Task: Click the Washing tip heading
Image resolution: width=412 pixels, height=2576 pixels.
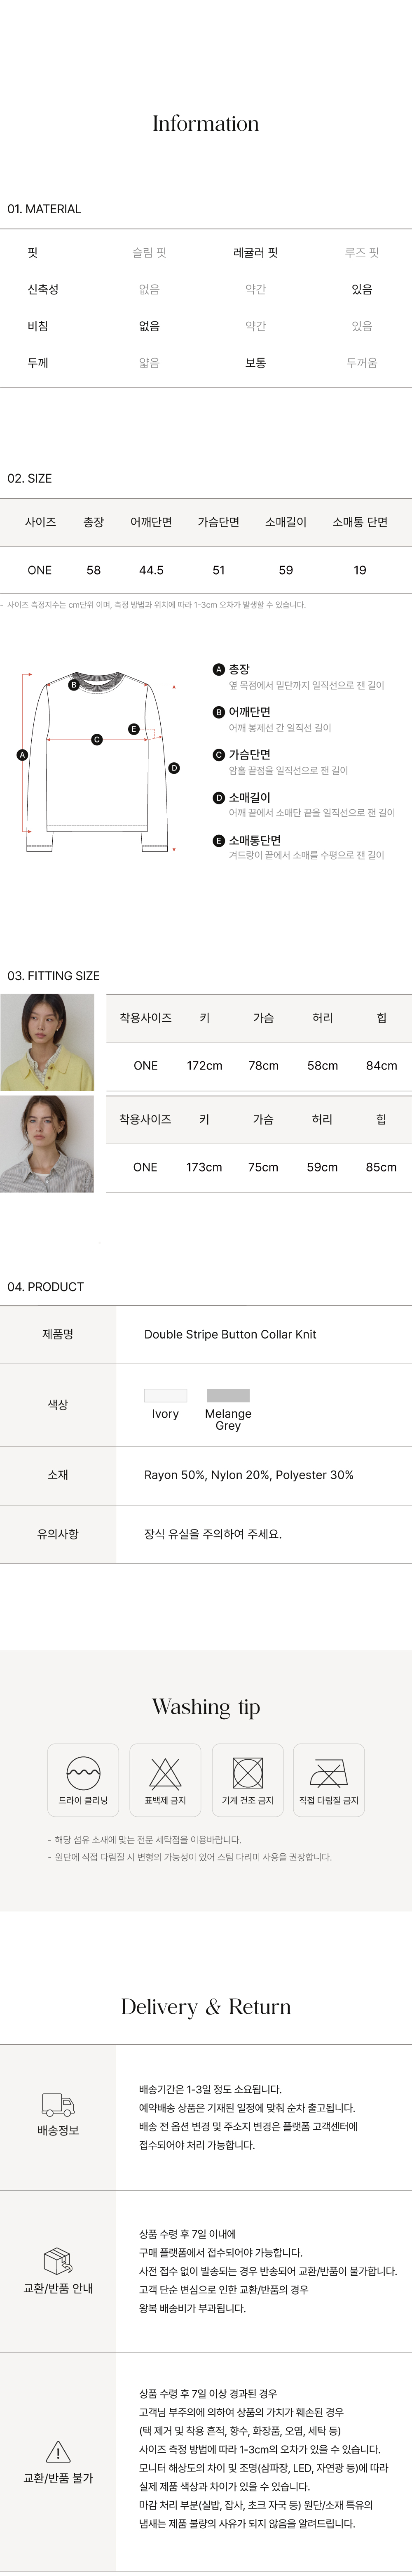Action: 206,1707
